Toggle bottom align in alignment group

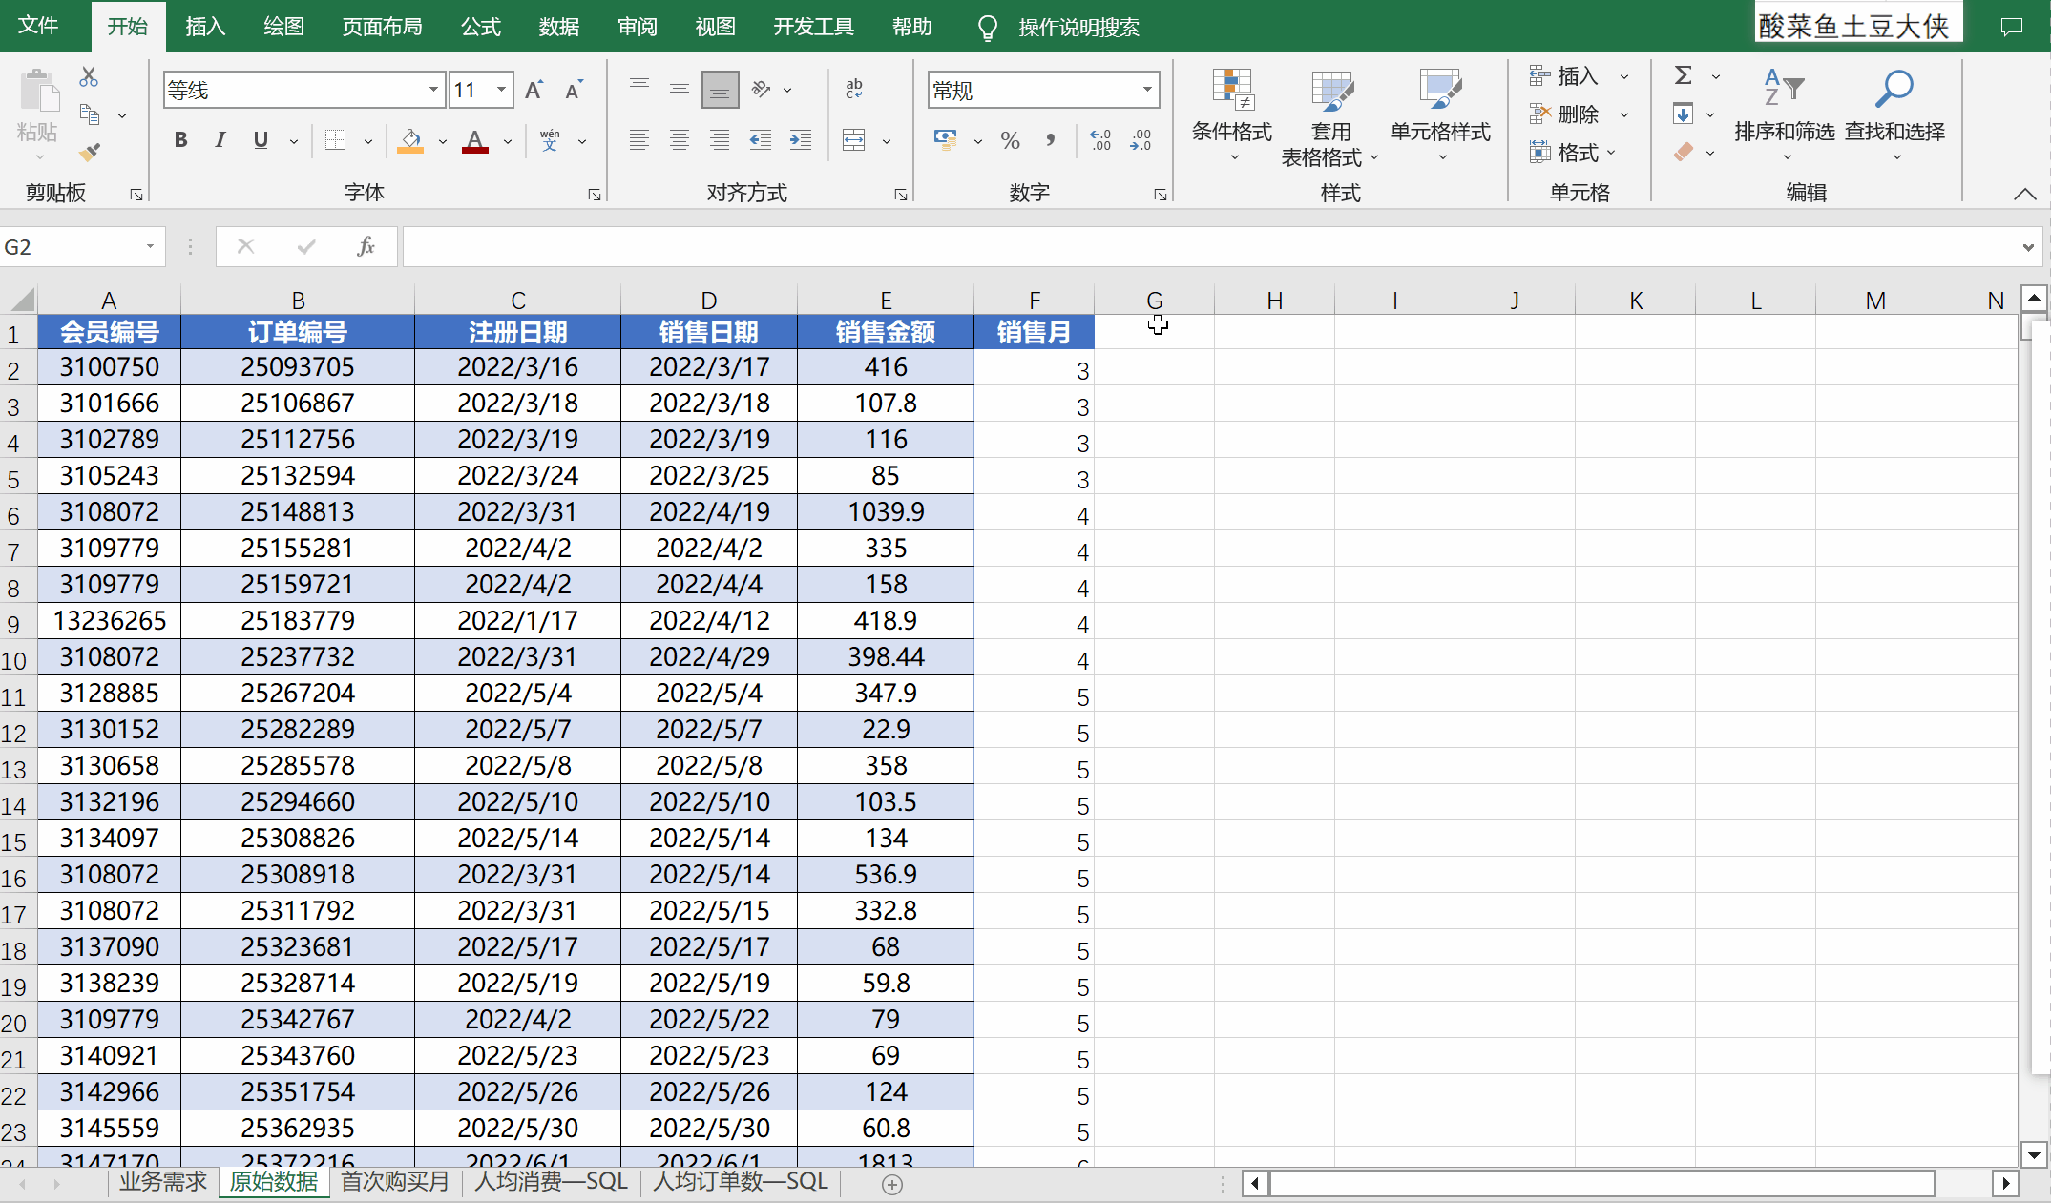(x=720, y=90)
